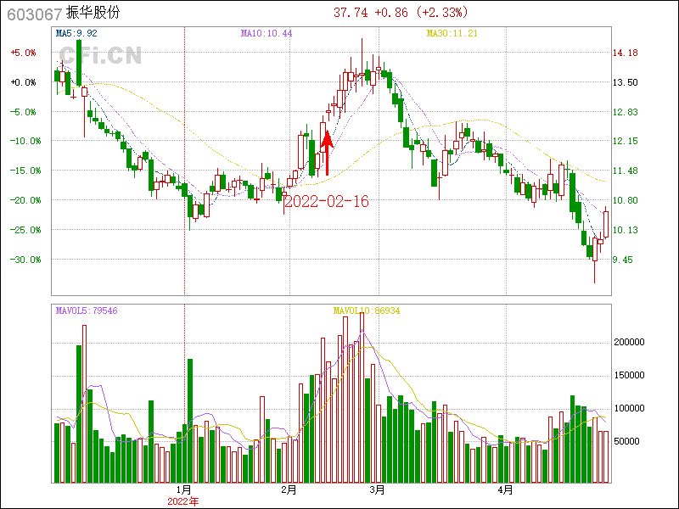Image resolution: width=679 pixels, height=509 pixels.
Task: Click the price readout 37.74 +0.86 (+2.33%)
Action: [401, 13]
